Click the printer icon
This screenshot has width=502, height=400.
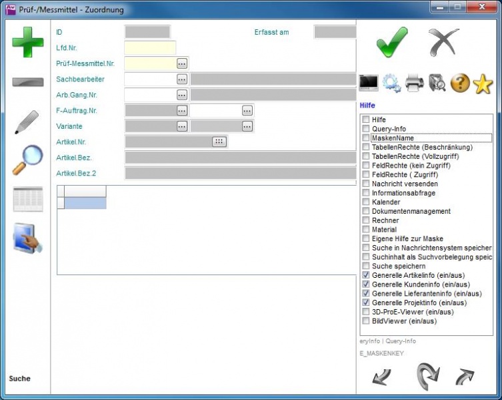pyautogui.click(x=414, y=83)
